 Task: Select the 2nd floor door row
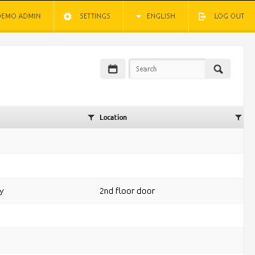[122, 191]
